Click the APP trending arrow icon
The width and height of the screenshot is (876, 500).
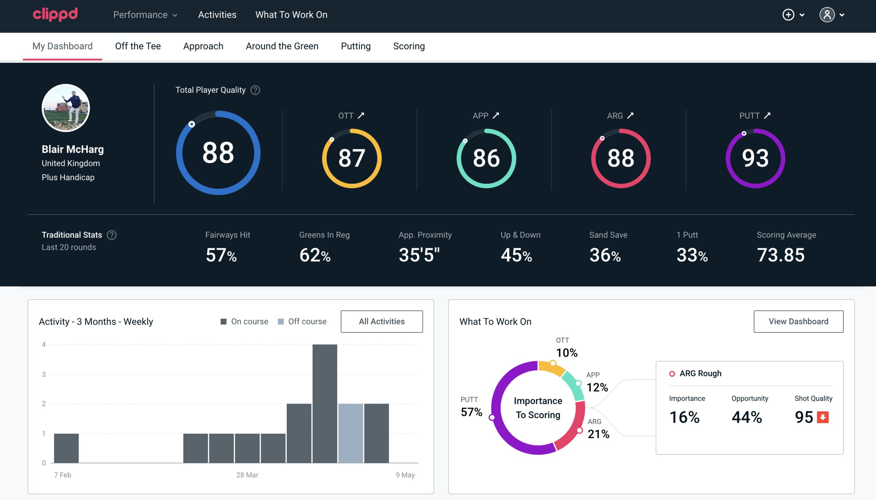496,116
